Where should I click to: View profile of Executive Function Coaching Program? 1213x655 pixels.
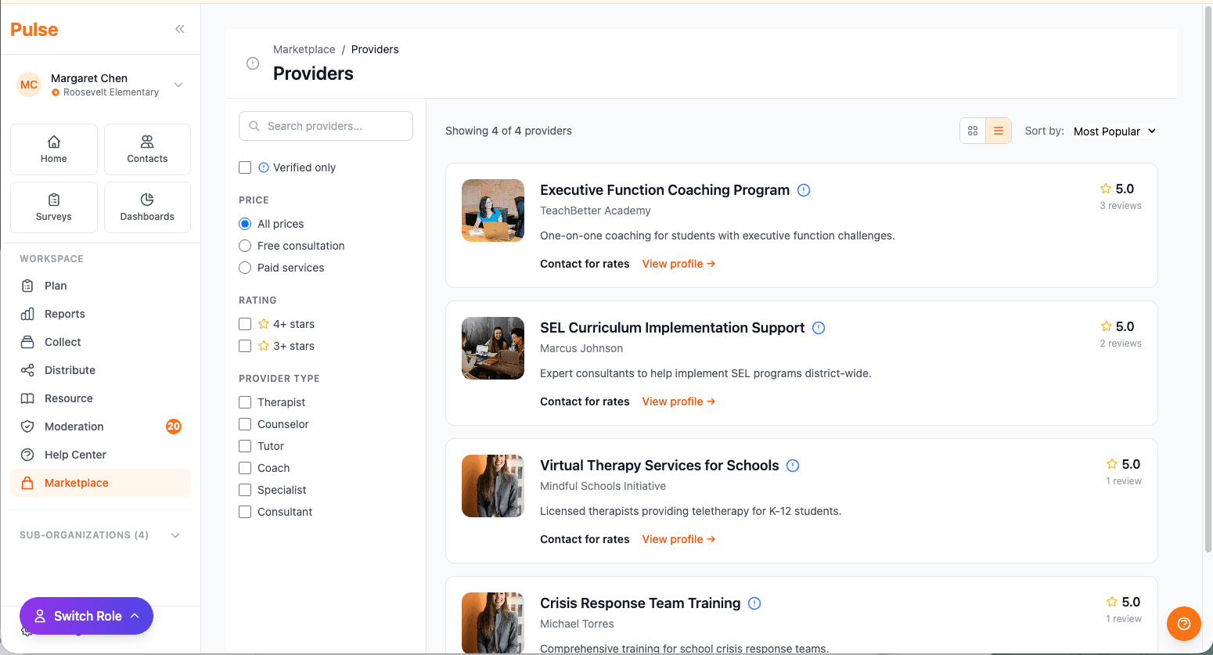[x=678, y=264]
